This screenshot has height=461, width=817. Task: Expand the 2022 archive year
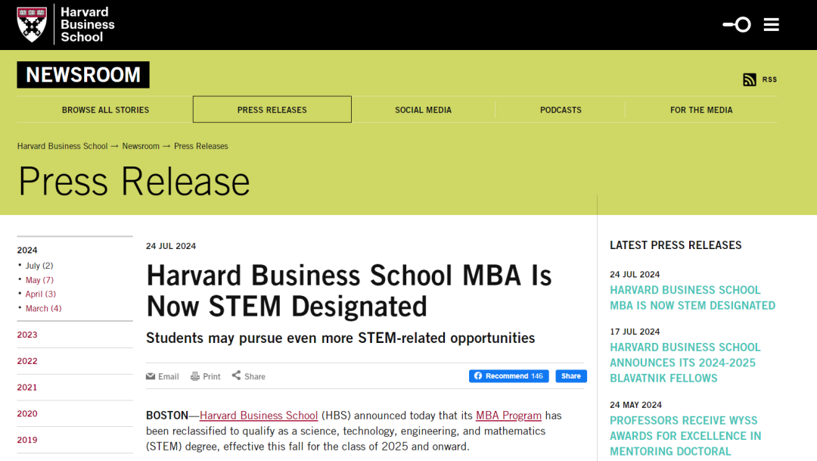(x=27, y=361)
